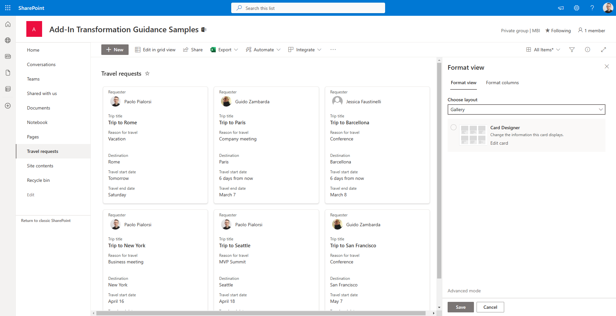Open the help question mark icon
Screen dimensions: 616x316
click(592, 8)
